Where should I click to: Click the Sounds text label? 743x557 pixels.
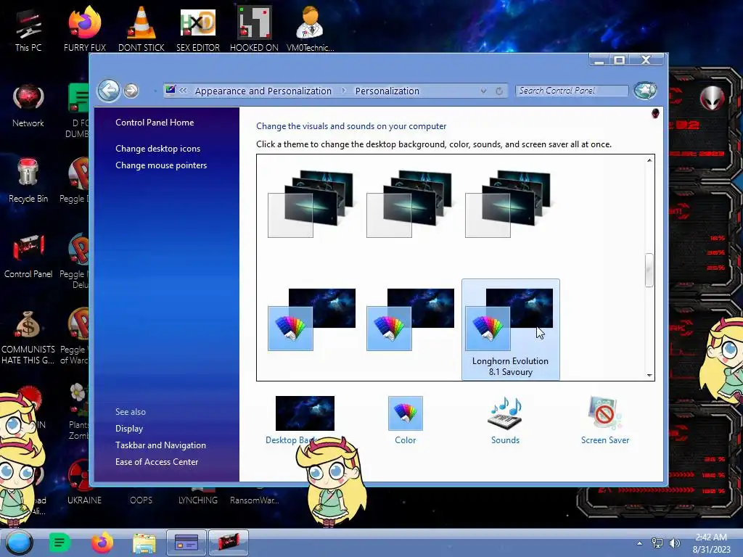(505, 440)
